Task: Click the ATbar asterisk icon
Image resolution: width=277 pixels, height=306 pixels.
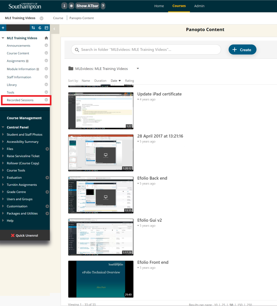Action: [x=71, y=6]
